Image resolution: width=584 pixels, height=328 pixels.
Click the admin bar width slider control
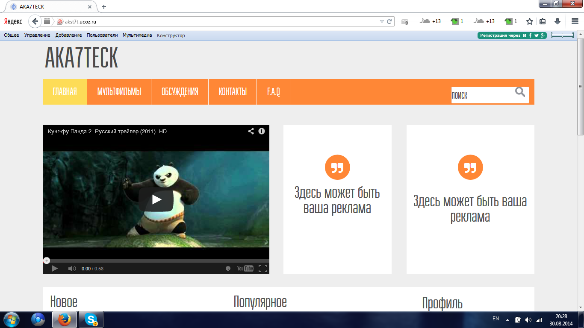(562, 35)
